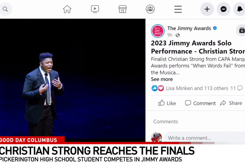Open Messenger chats icon
Viewport: 245px width, 163px height.
[223, 9]
